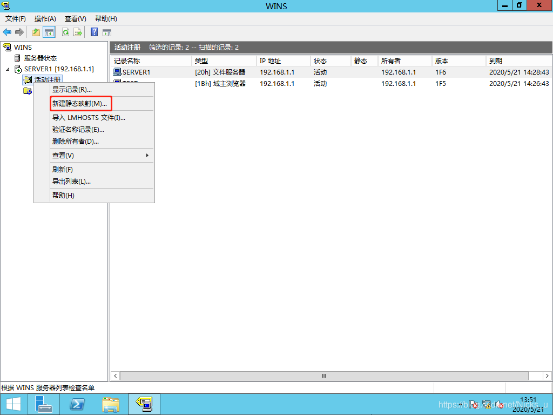
Task: Open File Explorer from the taskbar
Action: point(111,404)
